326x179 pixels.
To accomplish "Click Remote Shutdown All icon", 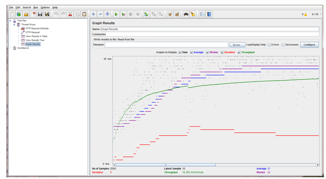I will pyautogui.click(x=161, y=14).
